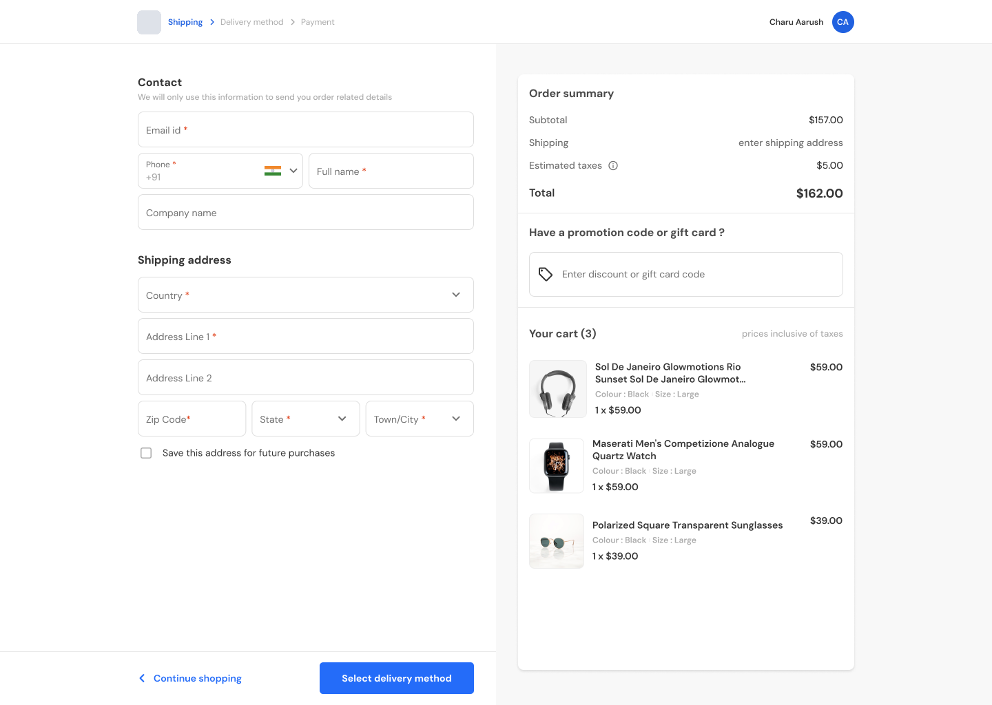Click the 'prices inclusive of taxes' note
The width and height of the screenshot is (992, 705).
(792, 334)
